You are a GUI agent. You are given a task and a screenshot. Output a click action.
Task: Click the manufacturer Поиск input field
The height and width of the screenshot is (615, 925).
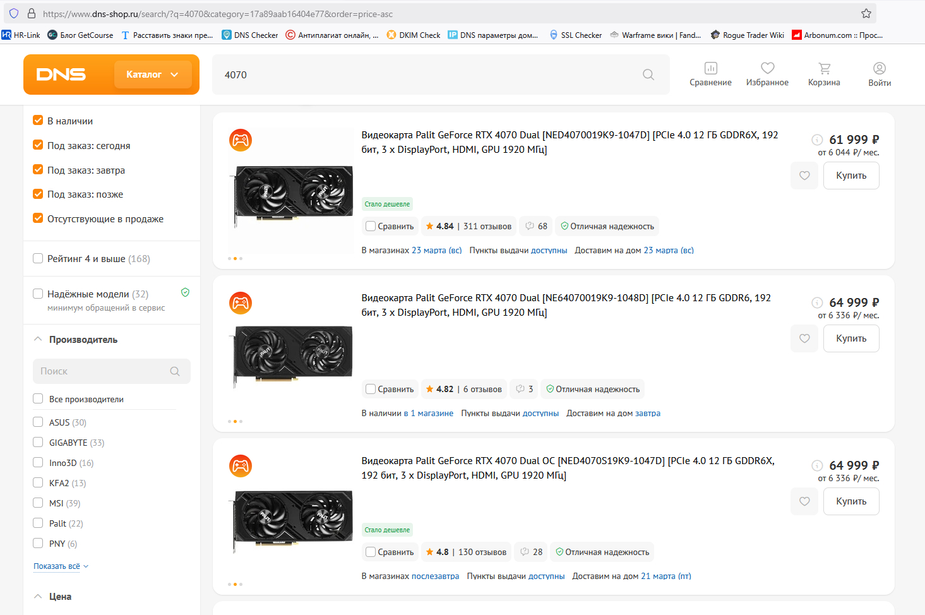pos(104,371)
